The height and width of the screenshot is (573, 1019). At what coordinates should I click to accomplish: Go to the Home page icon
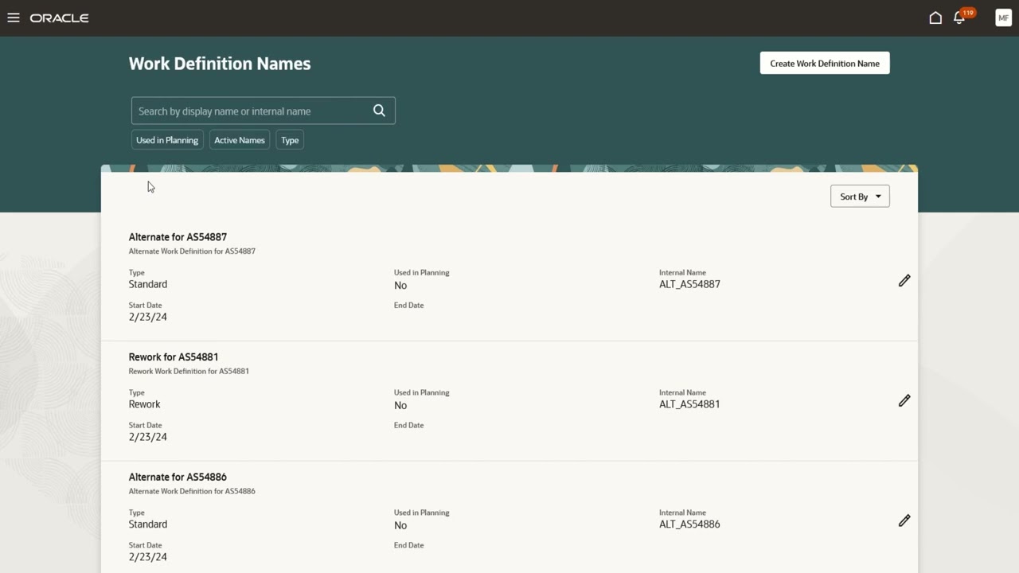935,18
